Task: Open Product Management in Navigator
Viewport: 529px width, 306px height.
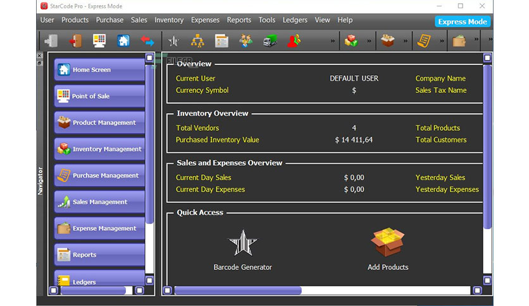Action: 99,123
